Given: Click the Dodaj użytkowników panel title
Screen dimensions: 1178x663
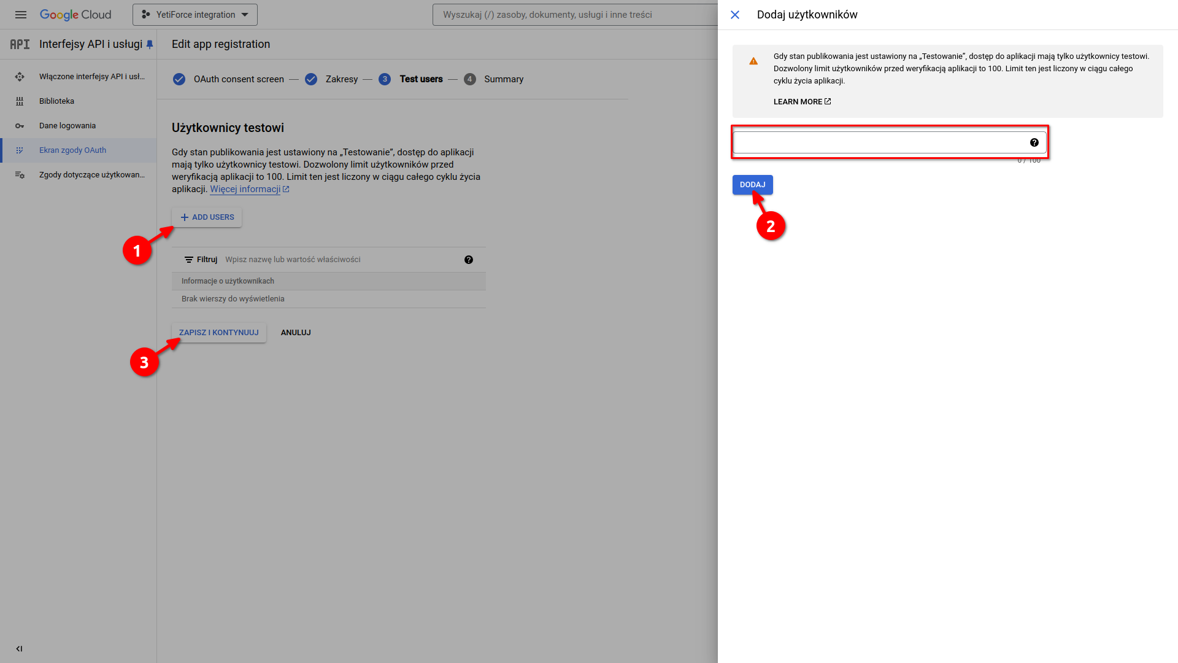Looking at the screenshot, I should 807,15.
